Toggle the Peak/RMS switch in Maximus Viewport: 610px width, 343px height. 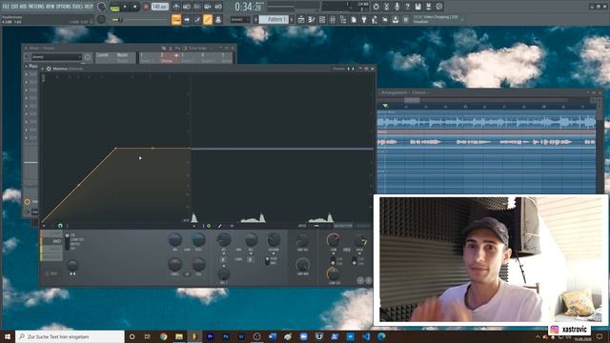(267, 260)
